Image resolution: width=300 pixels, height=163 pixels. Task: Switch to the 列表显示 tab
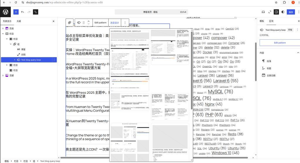[7, 21]
